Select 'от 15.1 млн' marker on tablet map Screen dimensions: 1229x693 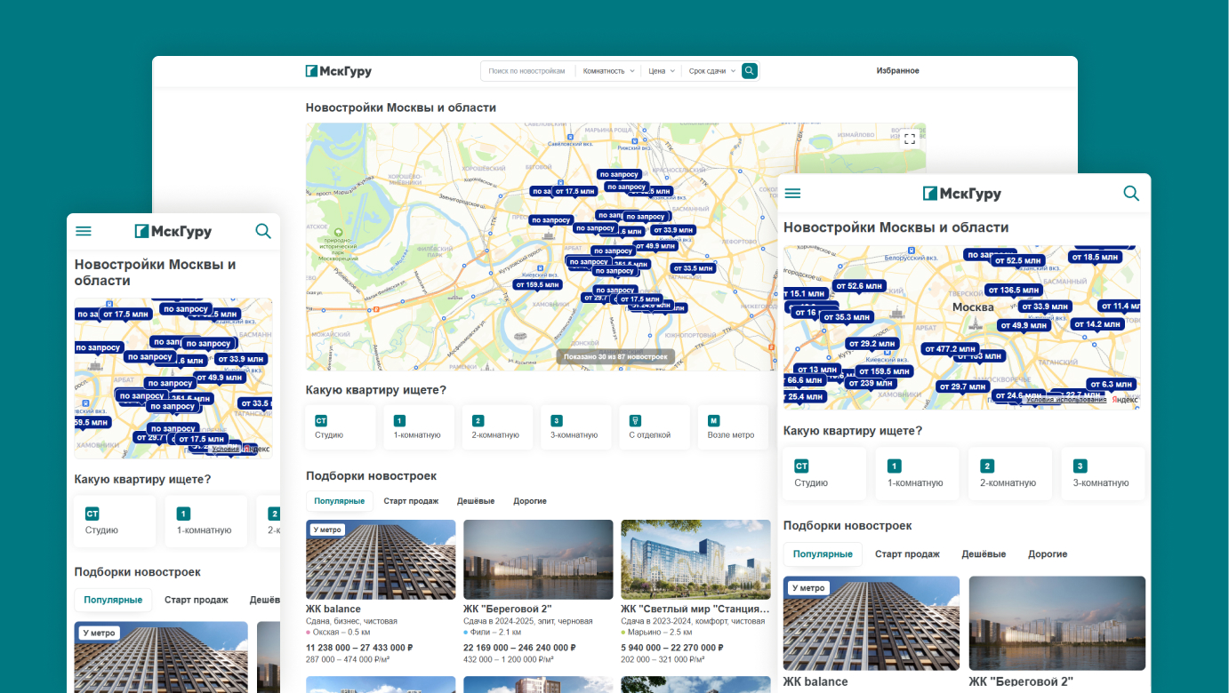(x=804, y=294)
